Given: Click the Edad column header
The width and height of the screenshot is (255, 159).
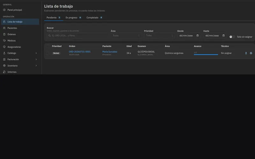Looking at the screenshot, I should (x=129, y=46).
